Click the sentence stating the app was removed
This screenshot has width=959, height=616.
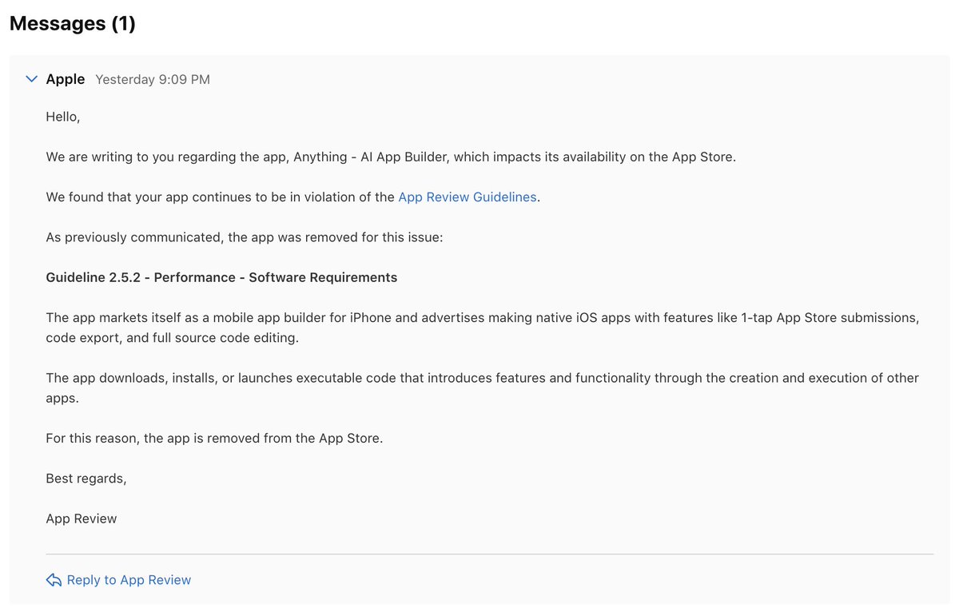(x=214, y=438)
